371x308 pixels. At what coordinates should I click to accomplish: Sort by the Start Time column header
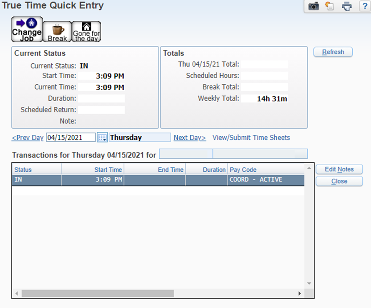[92, 169]
